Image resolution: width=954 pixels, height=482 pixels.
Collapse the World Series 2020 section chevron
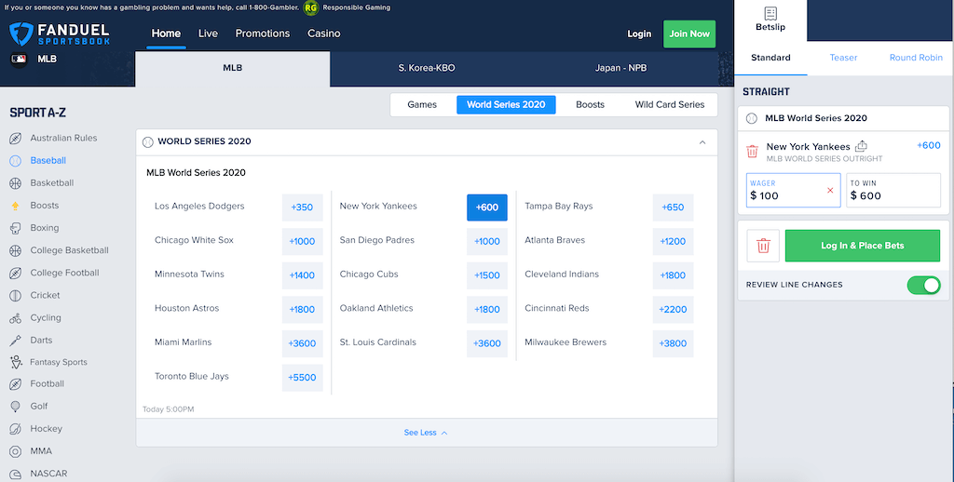click(702, 142)
